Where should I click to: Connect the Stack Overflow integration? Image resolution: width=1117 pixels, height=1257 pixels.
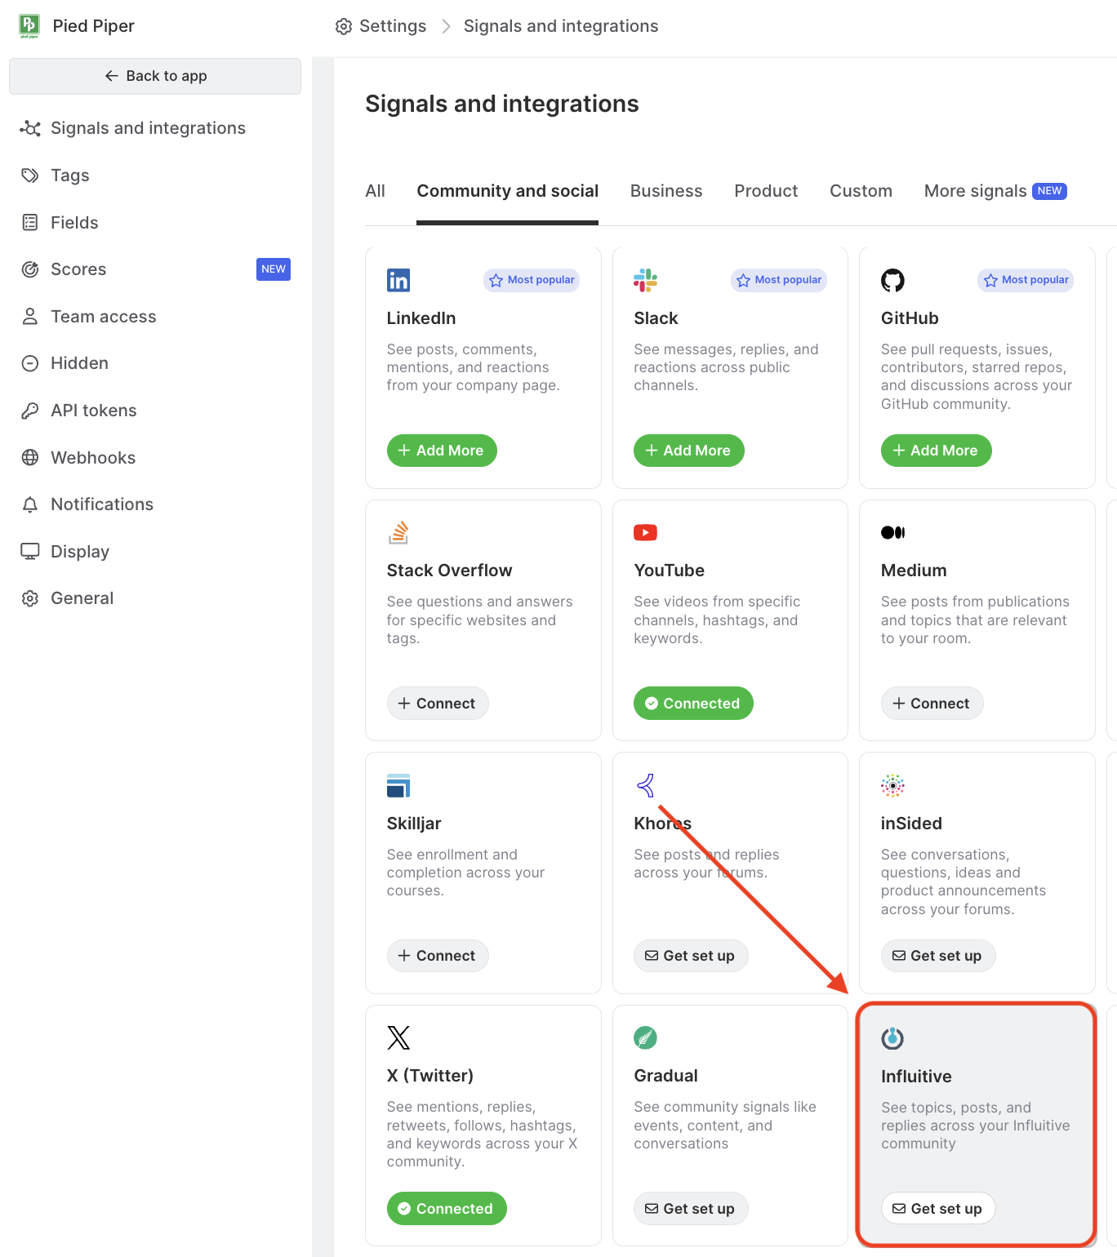click(x=438, y=703)
